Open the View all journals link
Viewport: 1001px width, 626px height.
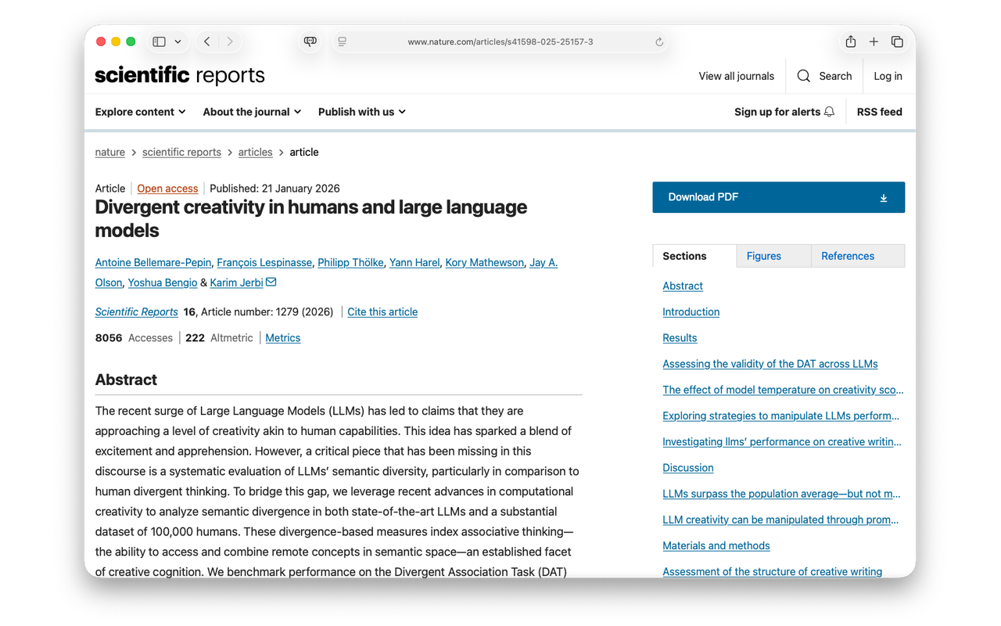pyautogui.click(x=736, y=76)
